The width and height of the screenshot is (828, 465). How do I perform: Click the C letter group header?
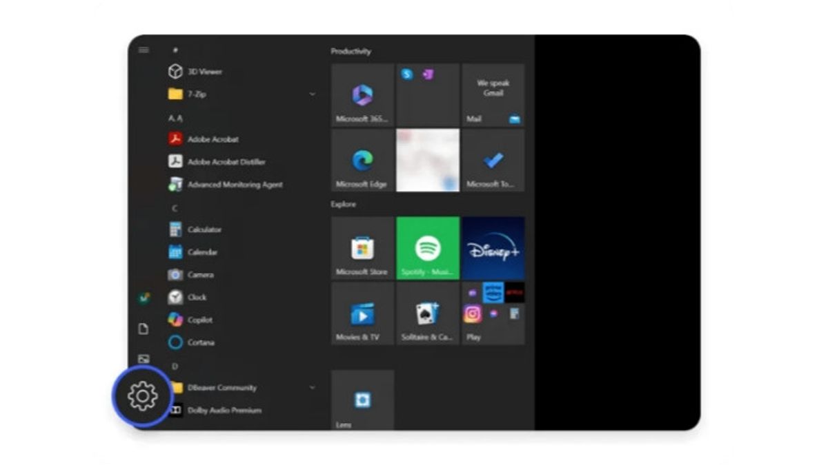(175, 208)
